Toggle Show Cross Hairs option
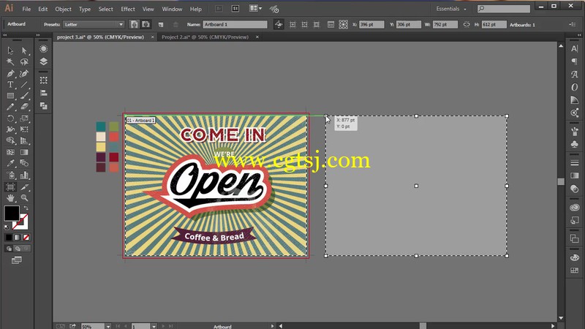 tap(304, 24)
